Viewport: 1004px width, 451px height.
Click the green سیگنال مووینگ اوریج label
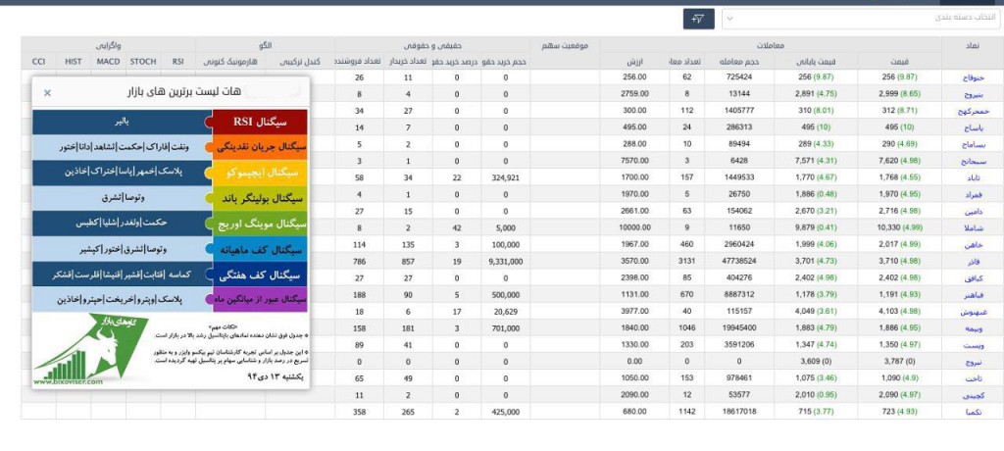pos(259,224)
